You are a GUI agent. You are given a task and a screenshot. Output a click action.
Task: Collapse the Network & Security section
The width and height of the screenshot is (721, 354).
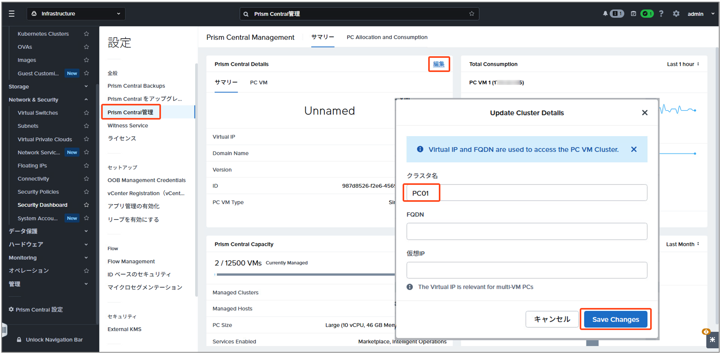(x=86, y=100)
